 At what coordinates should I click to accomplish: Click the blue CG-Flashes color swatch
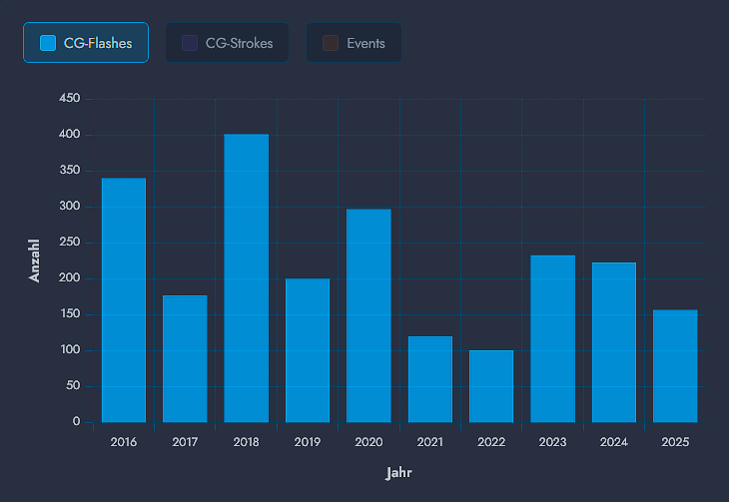(x=47, y=43)
